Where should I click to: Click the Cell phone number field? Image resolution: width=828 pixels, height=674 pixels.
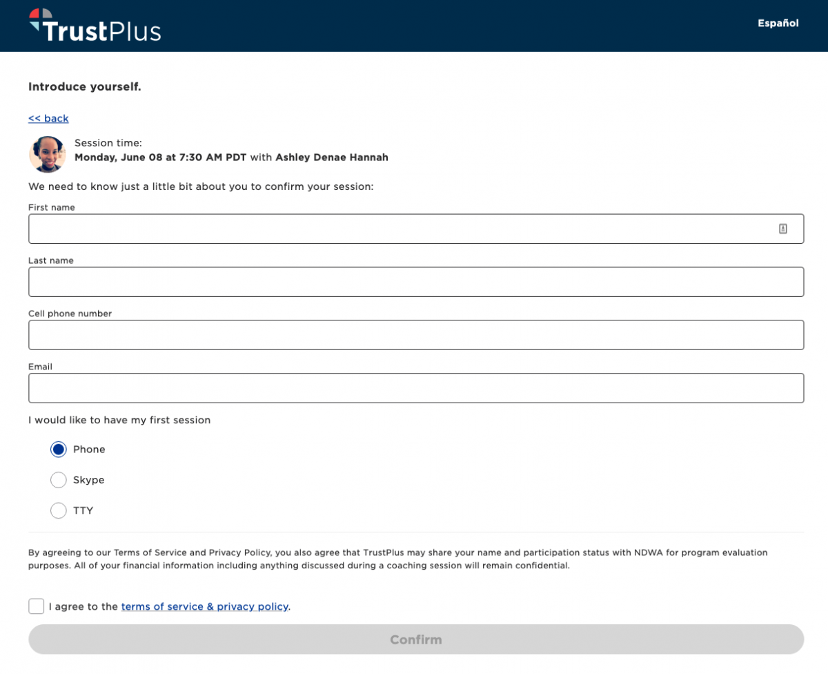point(414,334)
